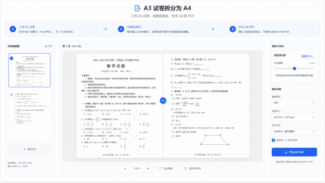325x183 pixels.
Task: Click the 共 2 页 count label
Action: click(48, 46)
